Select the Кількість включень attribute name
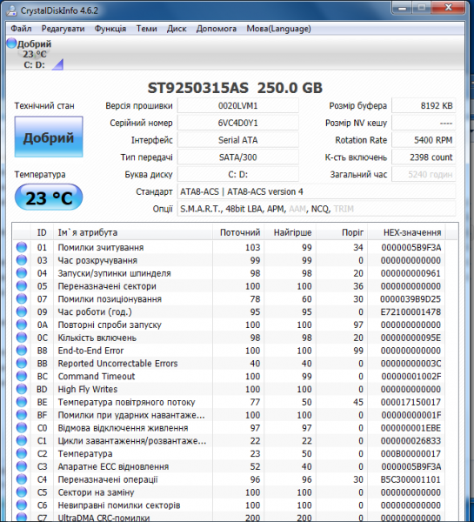This screenshot has width=474, height=522. (x=97, y=338)
